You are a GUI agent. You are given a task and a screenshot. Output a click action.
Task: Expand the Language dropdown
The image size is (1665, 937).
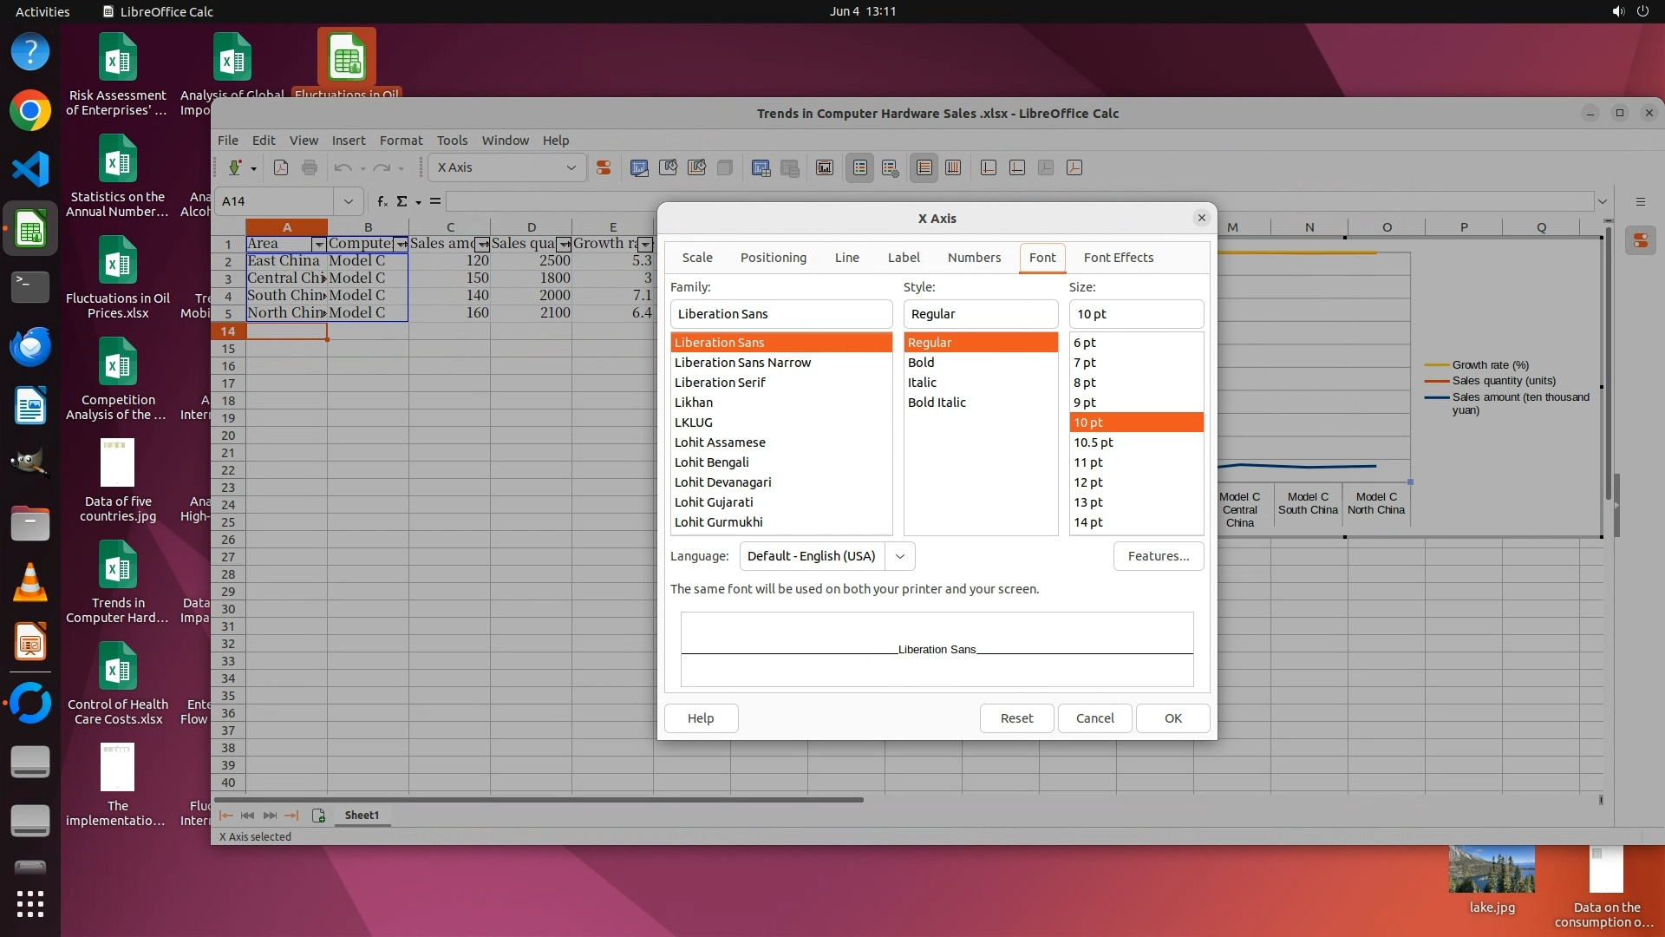[x=900, y=556]
